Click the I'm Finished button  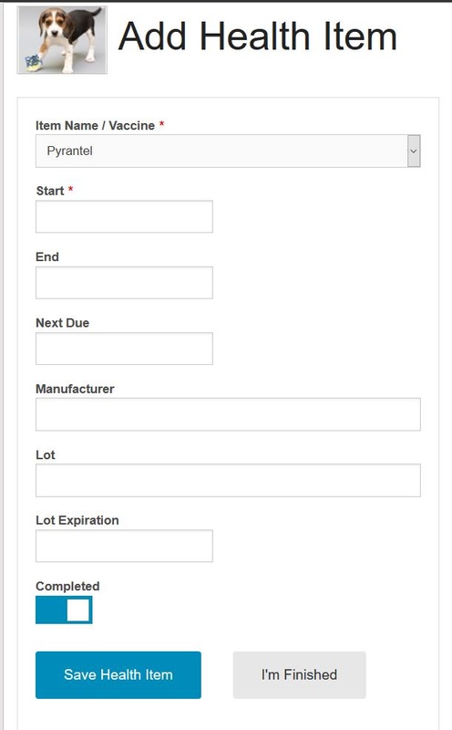click(300, 675)
